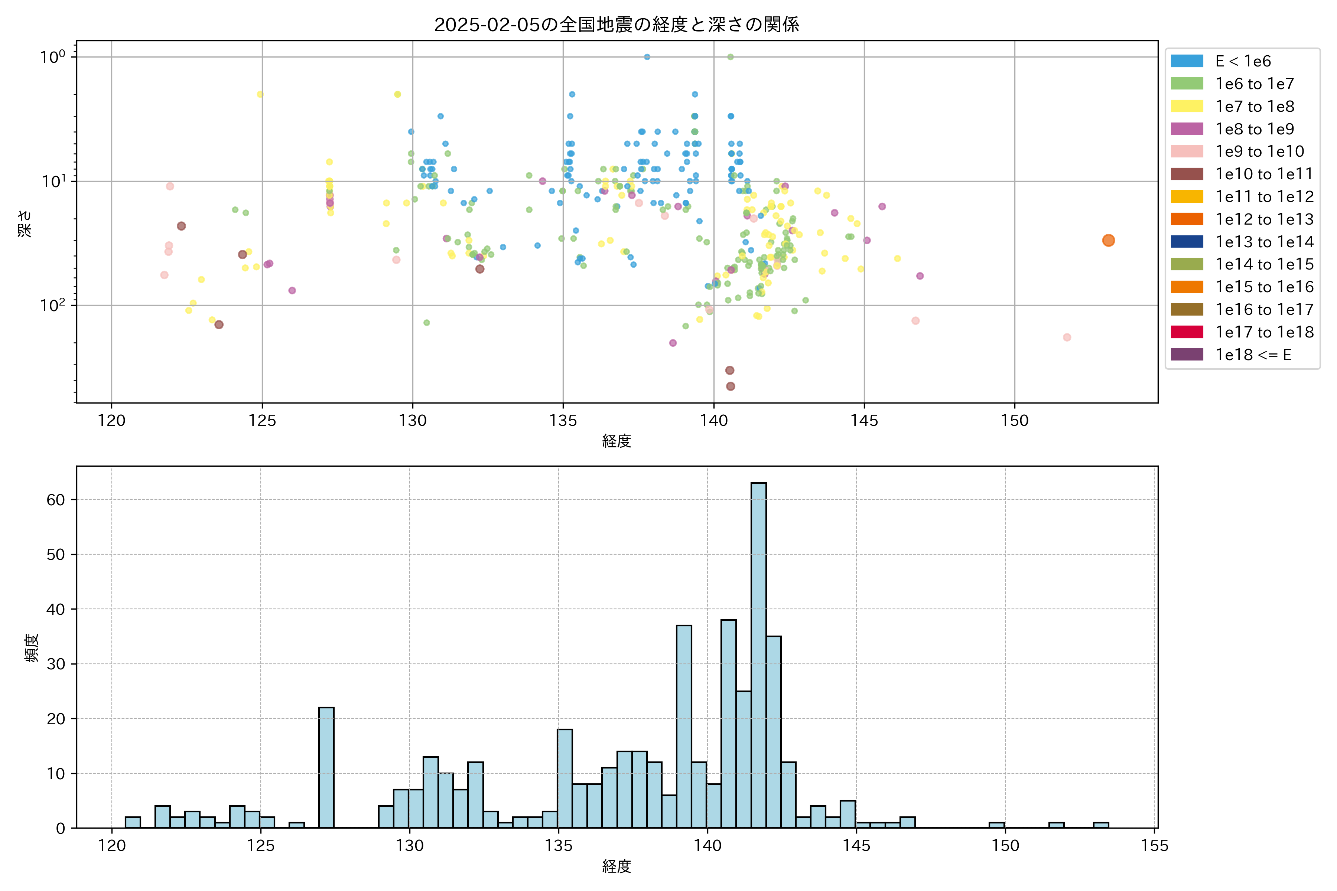Click the '155' tick label on histogram axis
Viewport: 1337px width, 891px height.
point(1155,846)
